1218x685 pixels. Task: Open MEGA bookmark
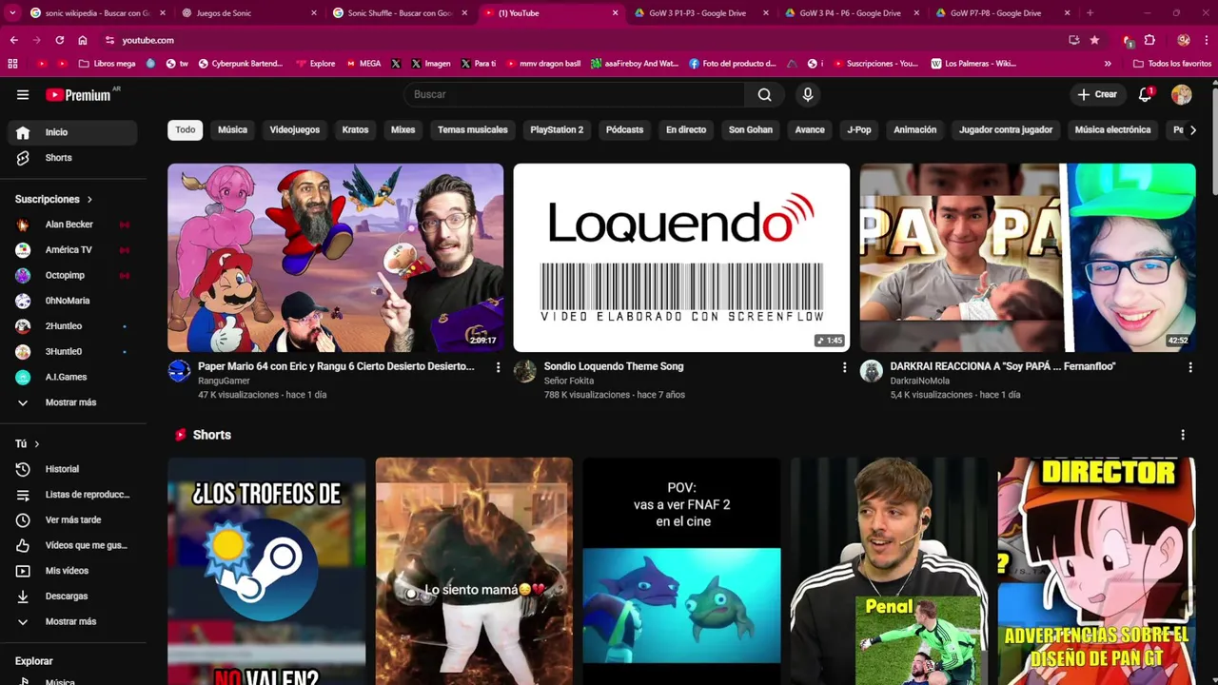tap(363, 64)
